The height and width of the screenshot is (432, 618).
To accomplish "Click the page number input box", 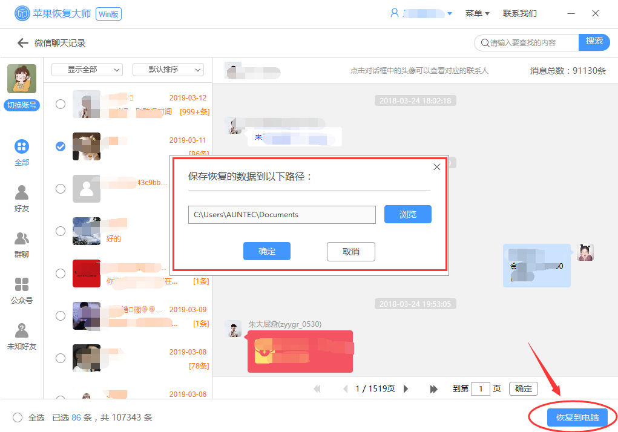I will tap(481, 388).
